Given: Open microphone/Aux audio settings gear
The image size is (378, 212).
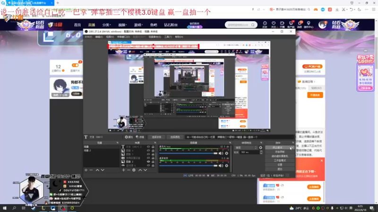Looking at the screenshot, I should (227, 153).
